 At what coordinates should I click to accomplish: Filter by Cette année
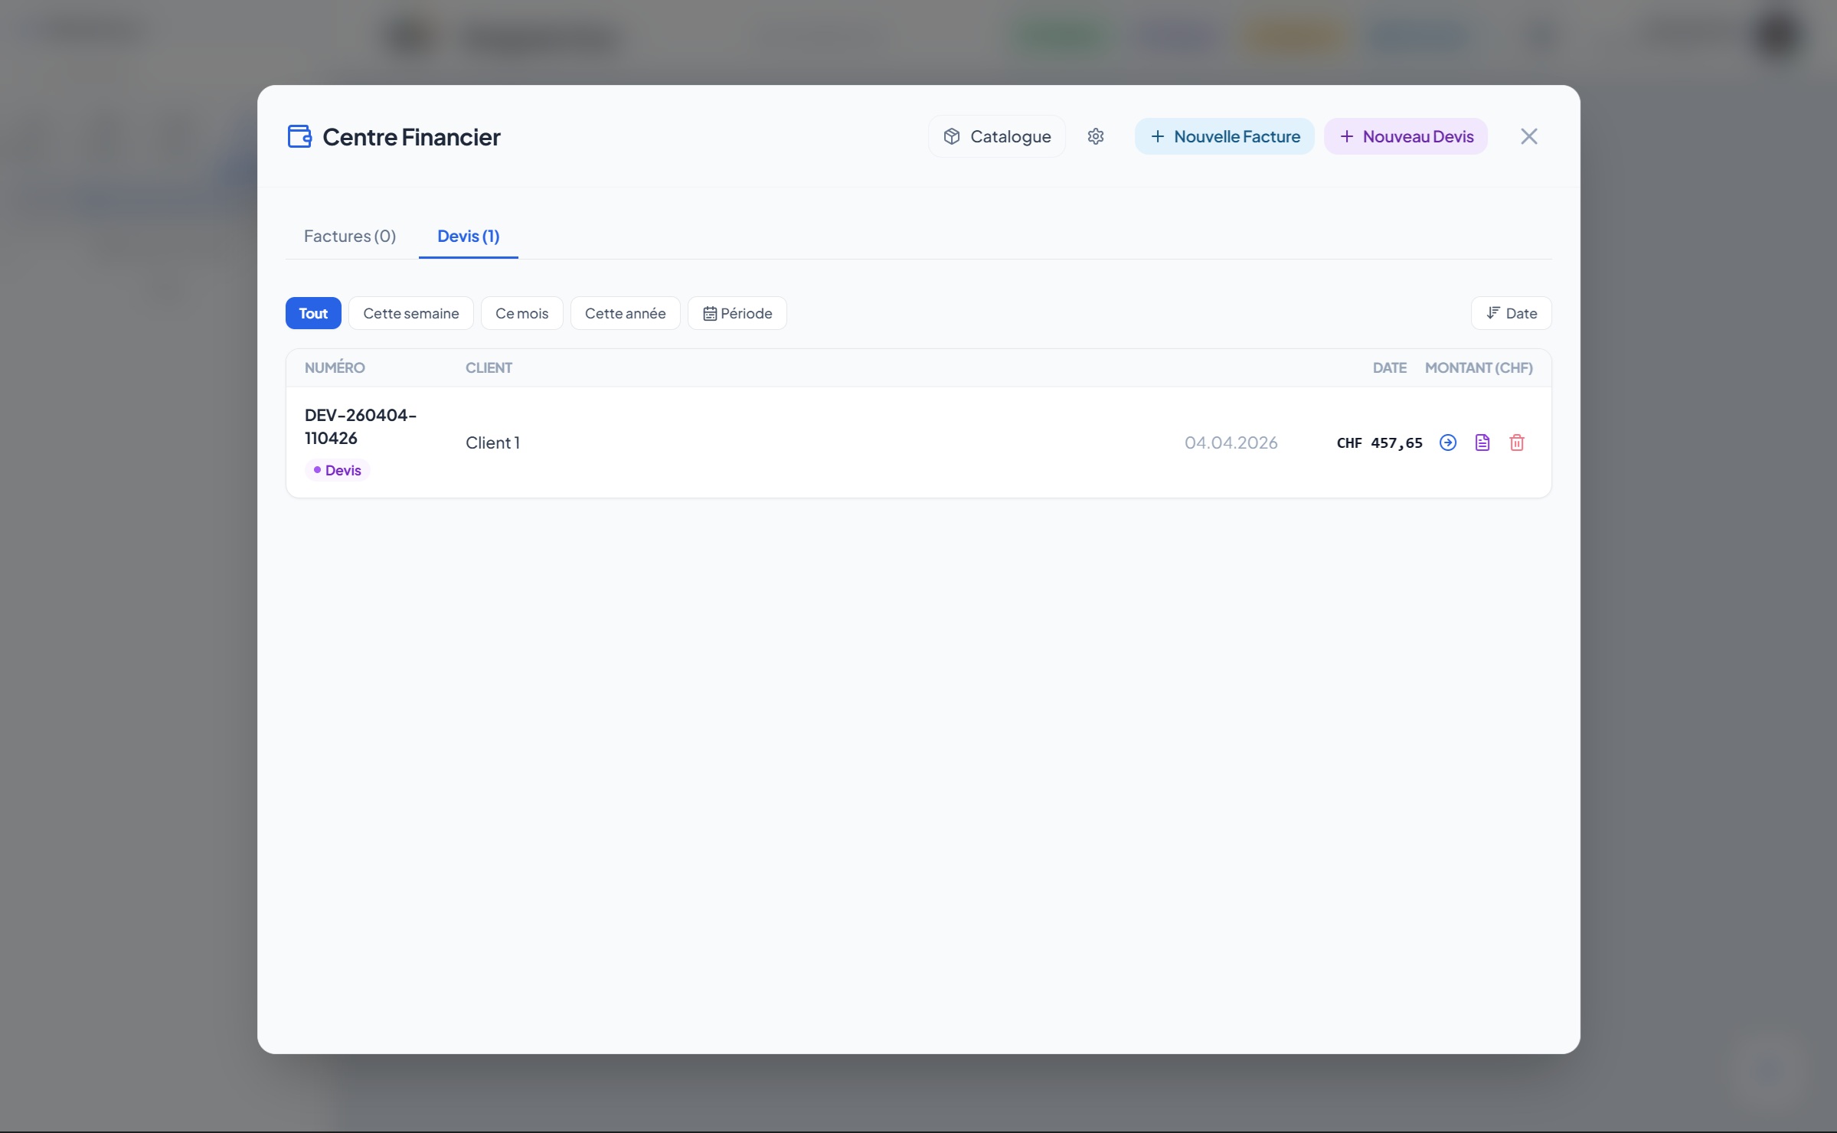[x=625, y=313]
